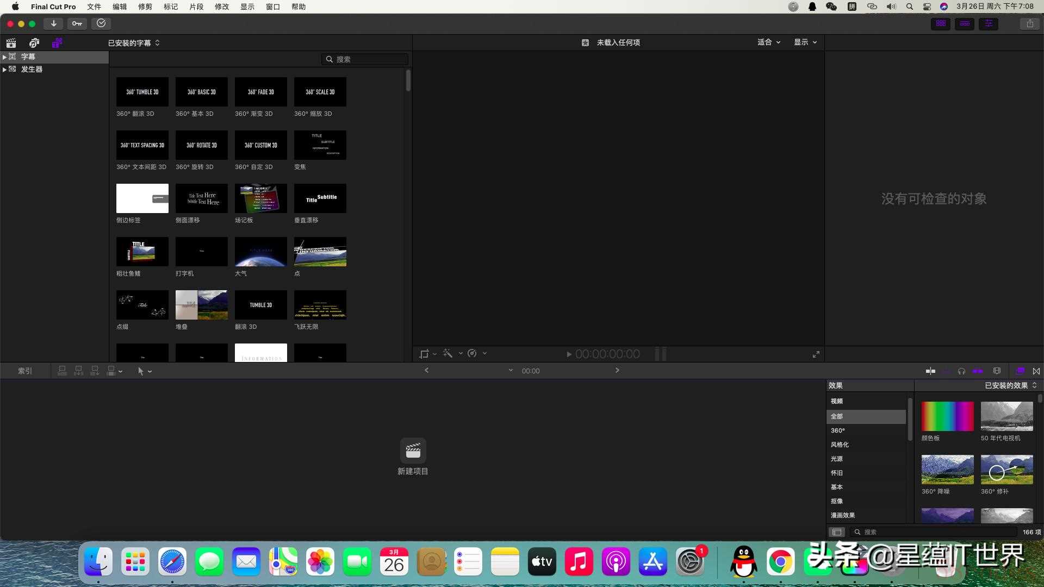The height and width of the screenshot is (587, 1044).
Task: Open the Photos and Audio sidebar
Action: coord(34,43)
